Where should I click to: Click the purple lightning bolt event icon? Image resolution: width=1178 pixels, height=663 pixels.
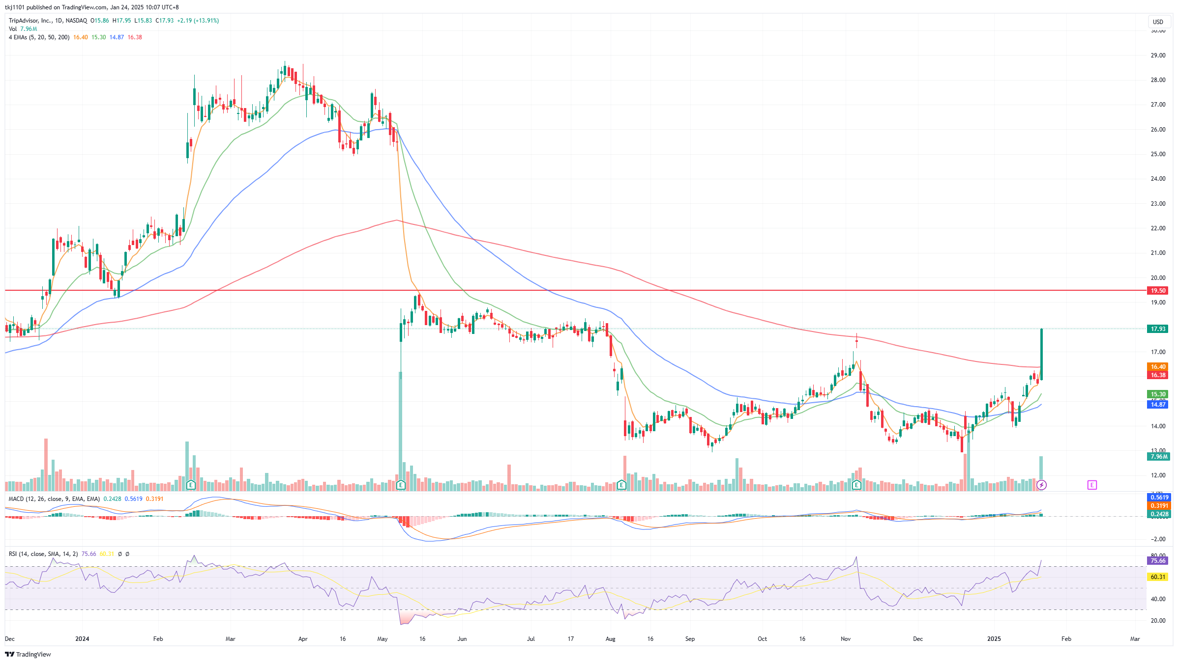pyautogui.click(x=1041, y=485)
